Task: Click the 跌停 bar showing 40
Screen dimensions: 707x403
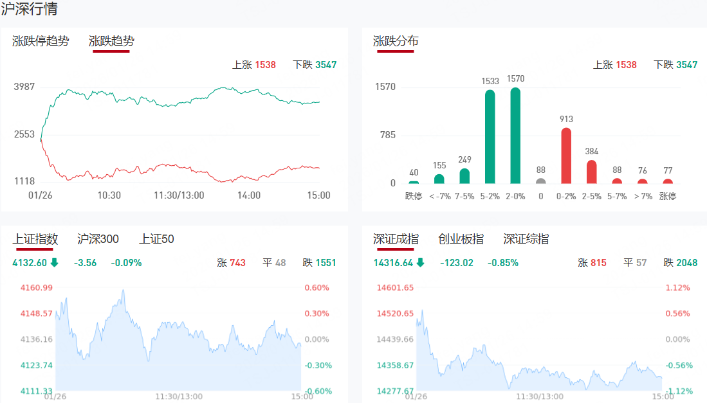Action: pos(414,183)
